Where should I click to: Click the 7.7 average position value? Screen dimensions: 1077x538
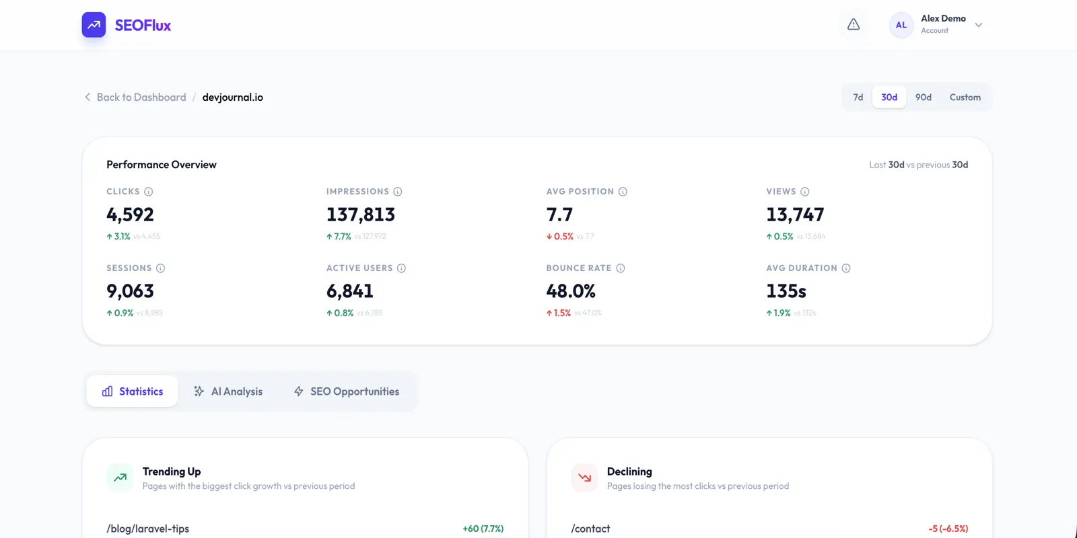click(559, 215)
